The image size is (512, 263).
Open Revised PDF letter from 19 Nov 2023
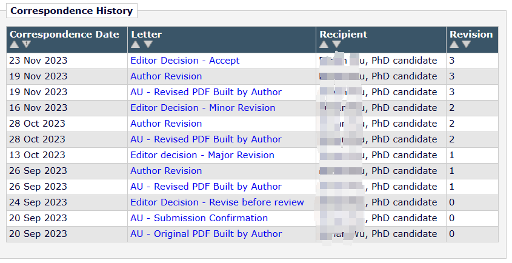click(206, 92)
